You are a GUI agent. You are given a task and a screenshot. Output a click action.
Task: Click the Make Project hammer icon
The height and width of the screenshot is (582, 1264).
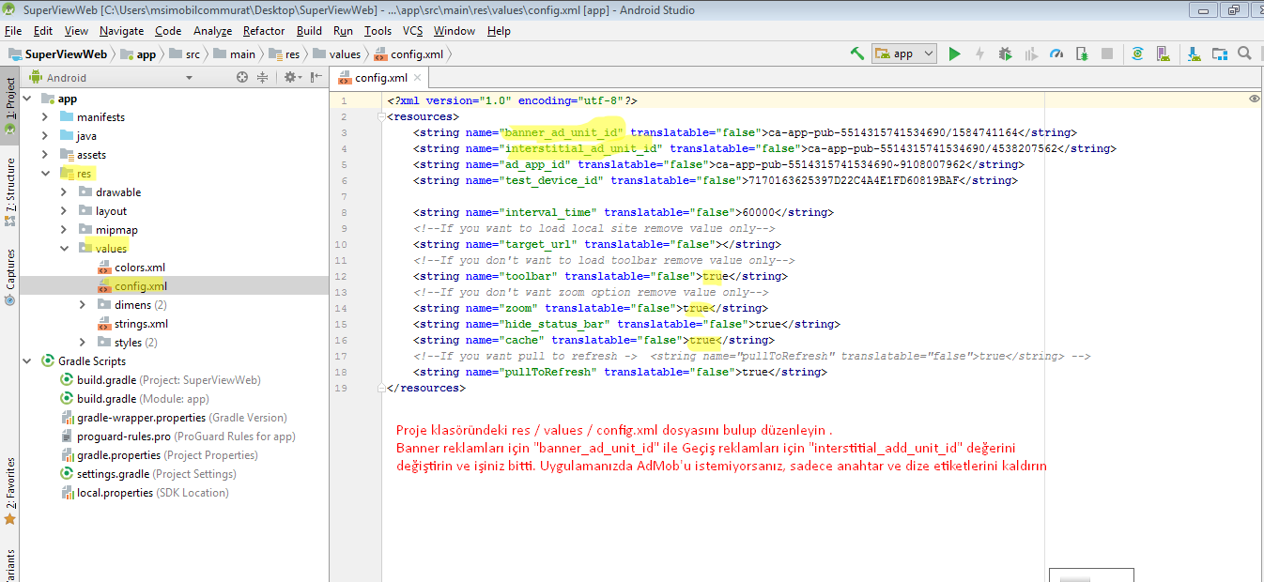pyautogui.click(x=856, y=54)
